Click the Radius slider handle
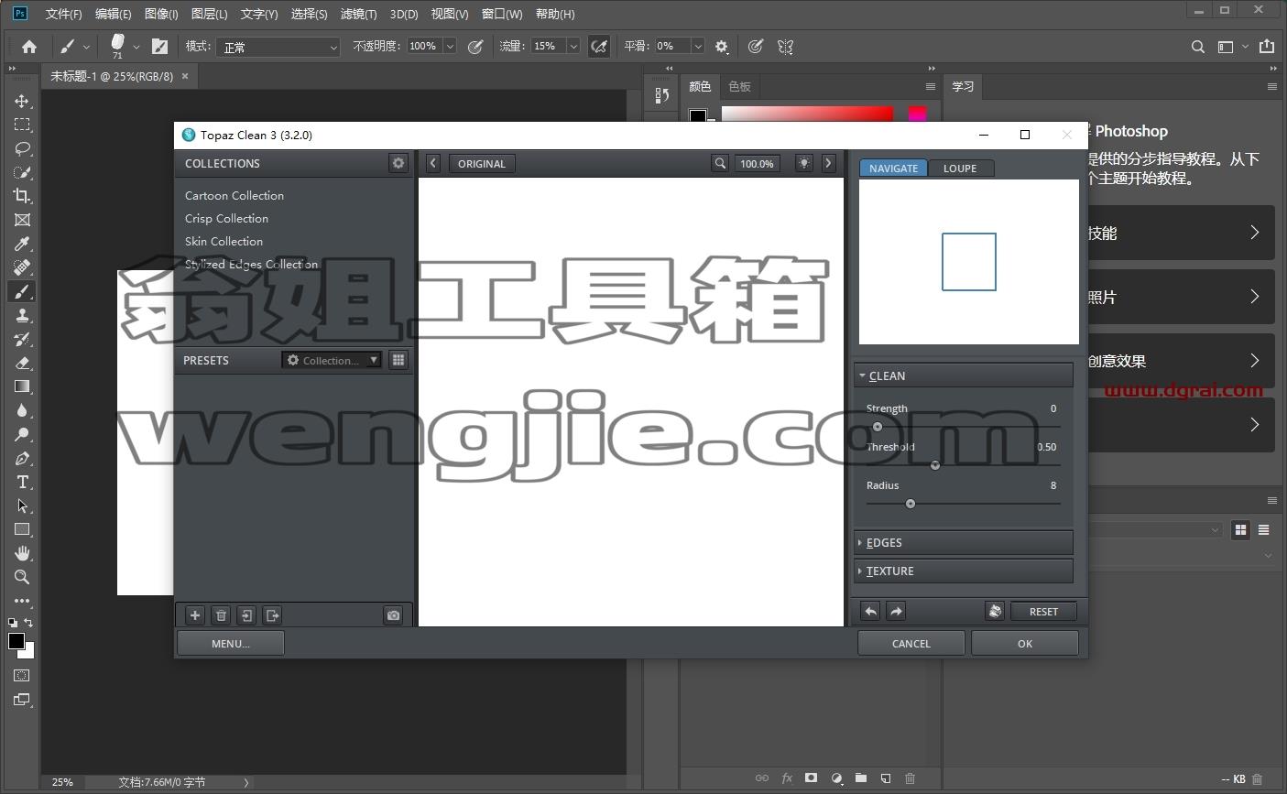 point(911,504)
